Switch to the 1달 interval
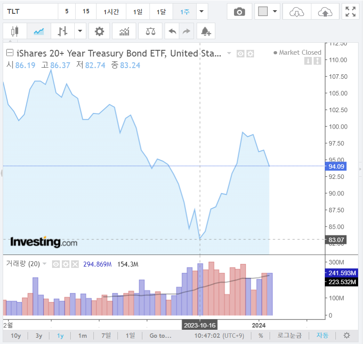Viewport: 363px width, 344px height. click(x=161, y=12)
